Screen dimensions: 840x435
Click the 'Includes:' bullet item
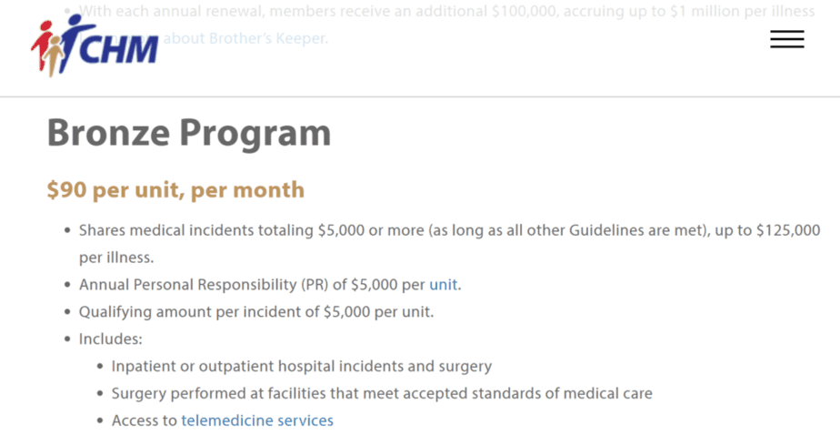(x=110, y=339)
